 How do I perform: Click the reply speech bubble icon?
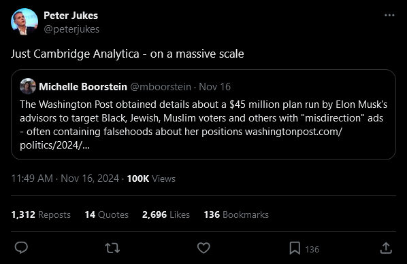21,248
